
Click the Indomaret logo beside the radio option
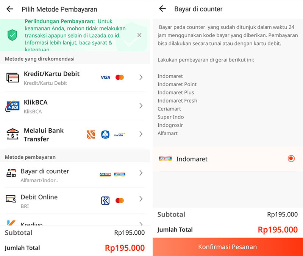(165, 159)
